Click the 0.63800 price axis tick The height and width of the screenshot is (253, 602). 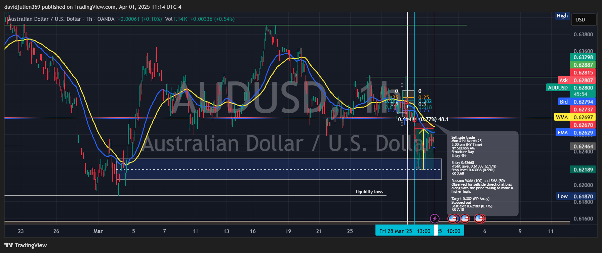(583, 34)
